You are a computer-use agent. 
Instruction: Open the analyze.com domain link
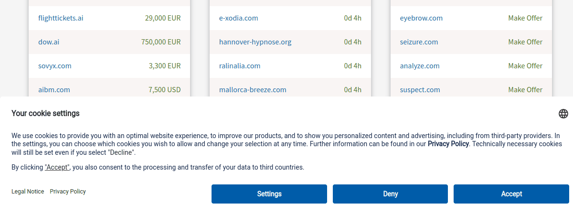pos(420,66)
